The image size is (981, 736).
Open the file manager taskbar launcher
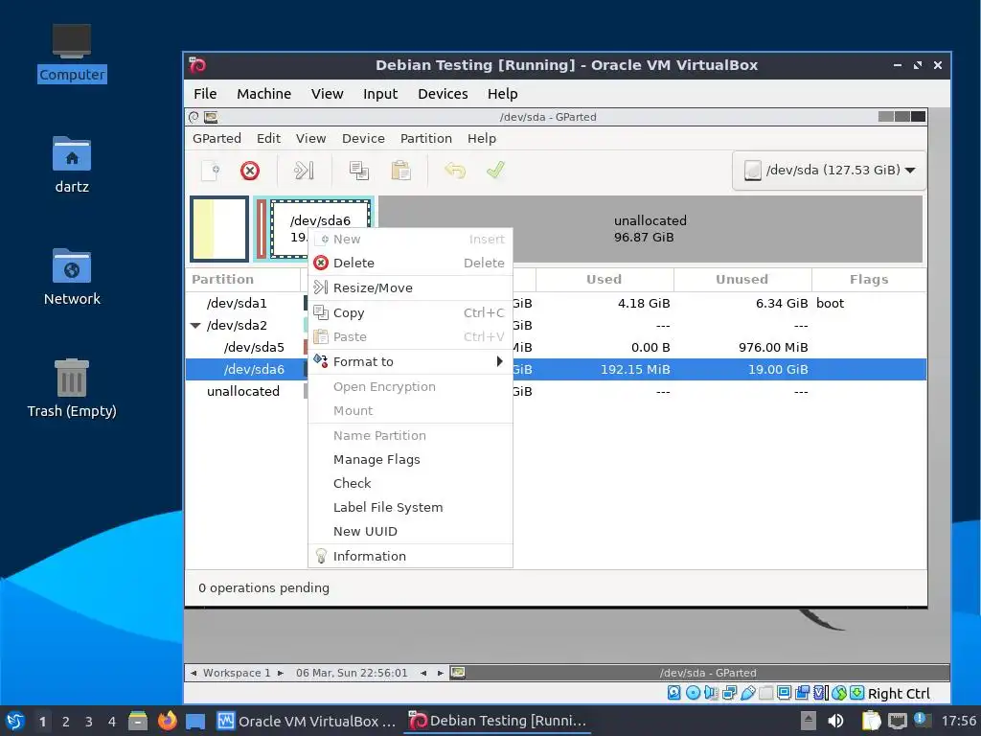[138, 721]
